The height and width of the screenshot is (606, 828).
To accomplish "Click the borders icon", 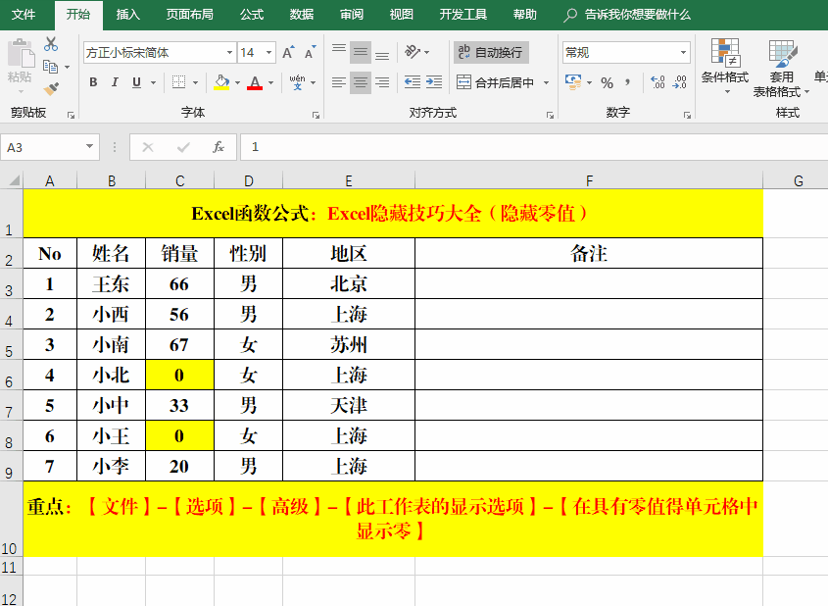I will [x=179, y=82].
